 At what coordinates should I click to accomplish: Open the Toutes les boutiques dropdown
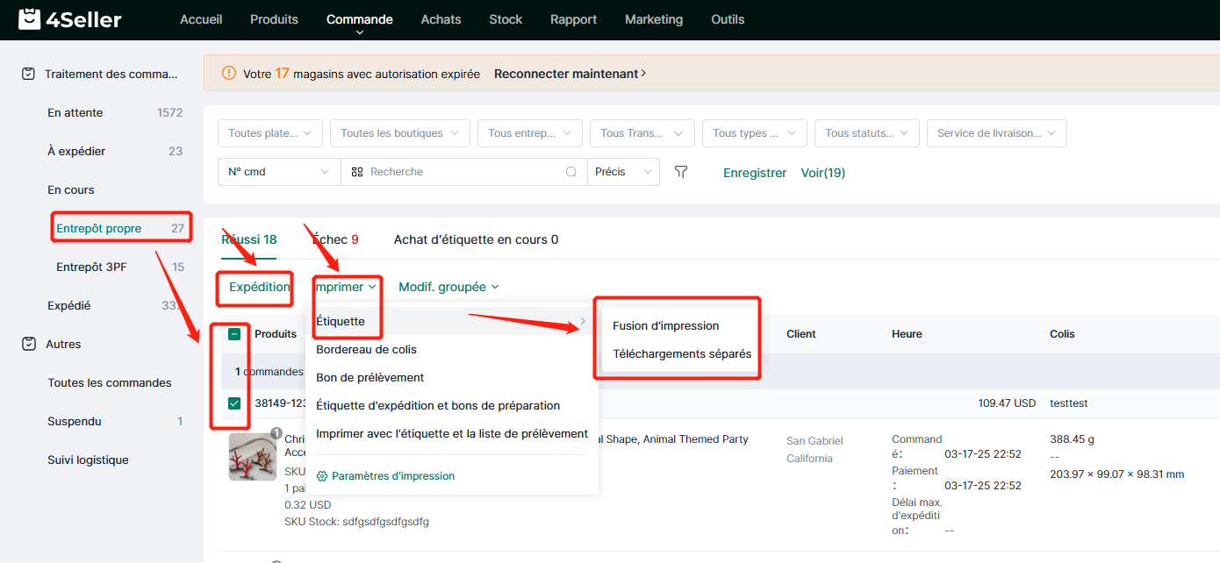[x=400, y=133]
